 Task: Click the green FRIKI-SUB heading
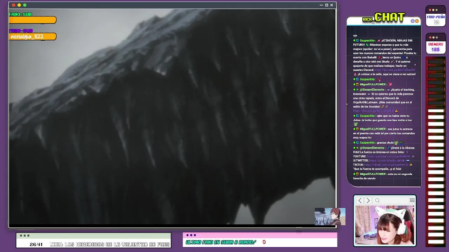(20, 14)
